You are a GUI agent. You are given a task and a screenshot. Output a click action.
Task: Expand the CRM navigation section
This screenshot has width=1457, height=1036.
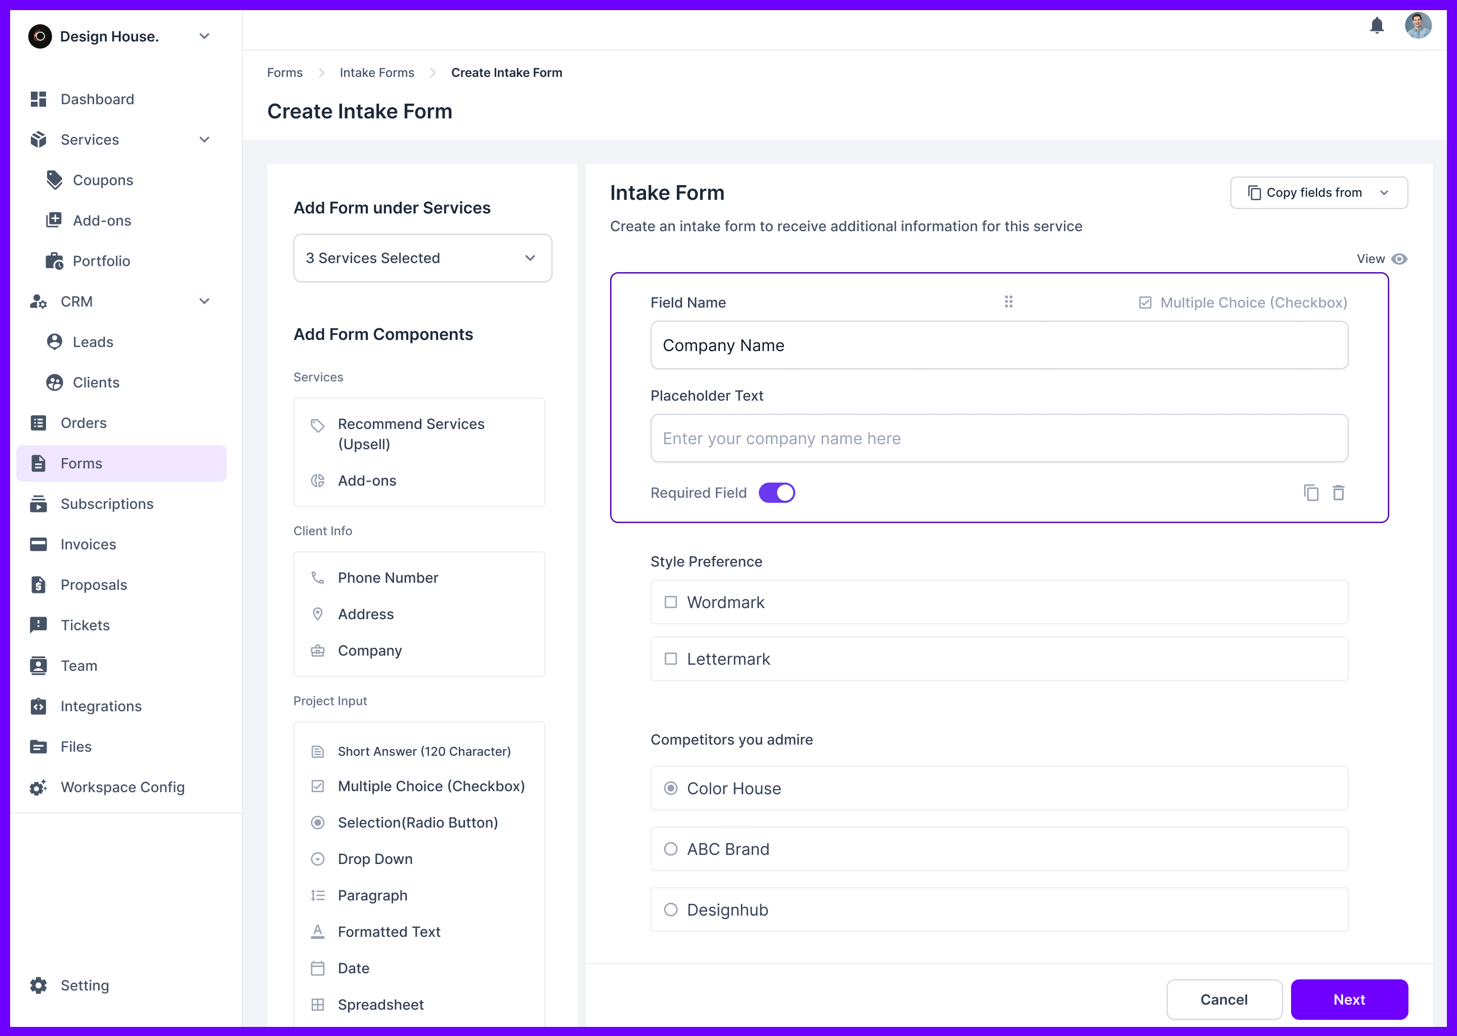(202, 300)
